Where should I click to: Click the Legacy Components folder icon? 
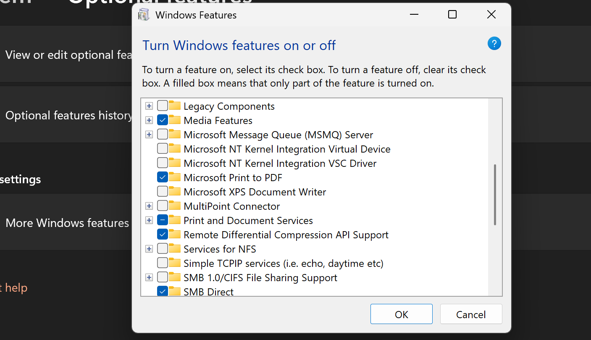pyautogui.click(x=175, y=106)
